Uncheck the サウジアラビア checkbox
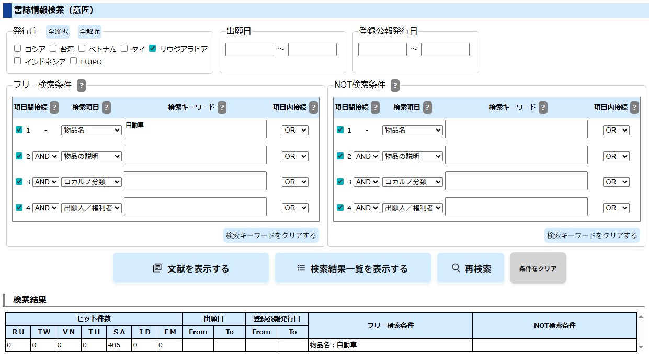Image resolution: width=649 pixels, height=354 pixels. [152, 49]
